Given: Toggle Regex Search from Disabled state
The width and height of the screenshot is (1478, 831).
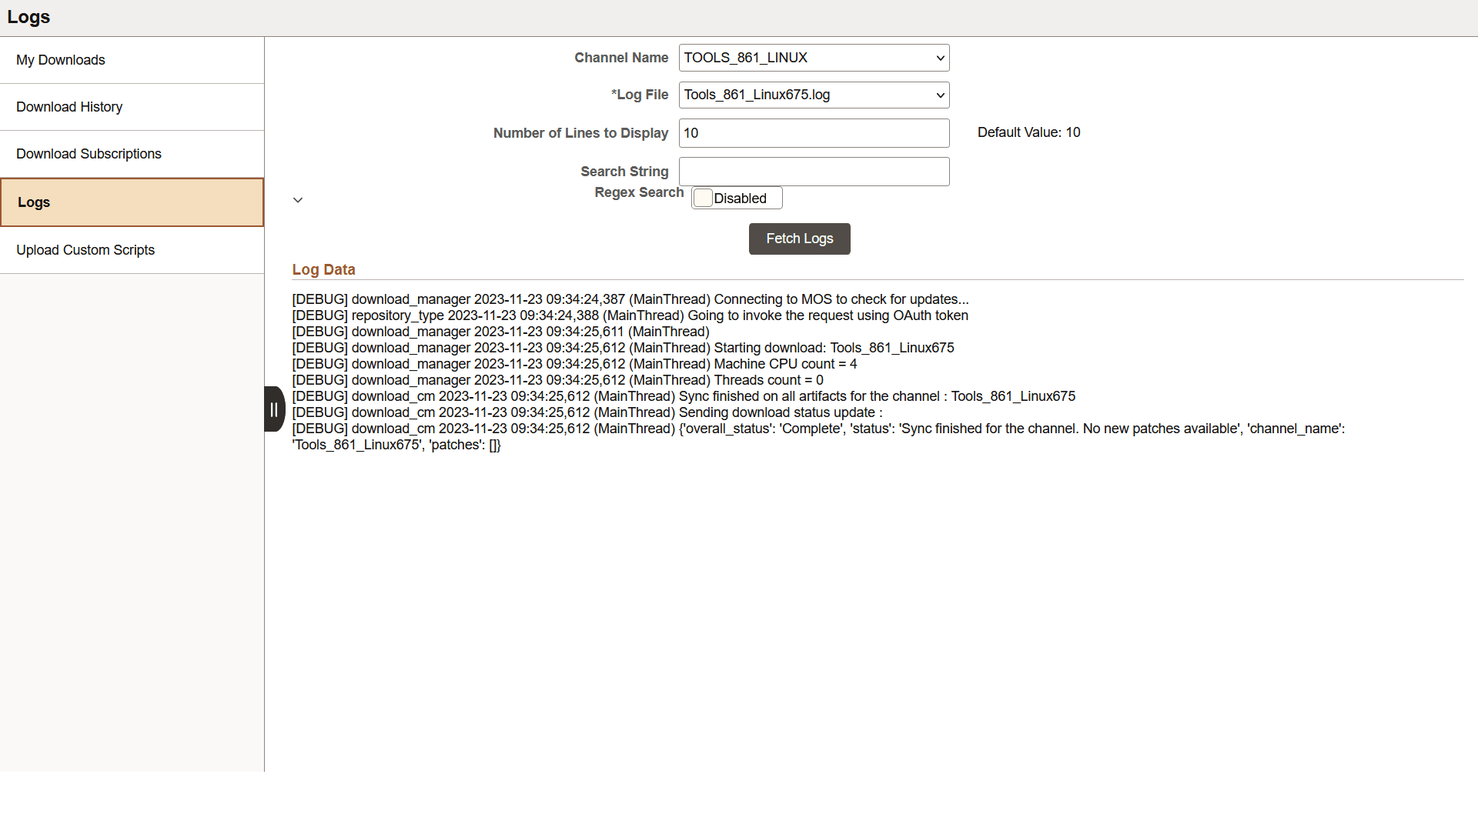Looking at the screenshot, I should 703,198.
